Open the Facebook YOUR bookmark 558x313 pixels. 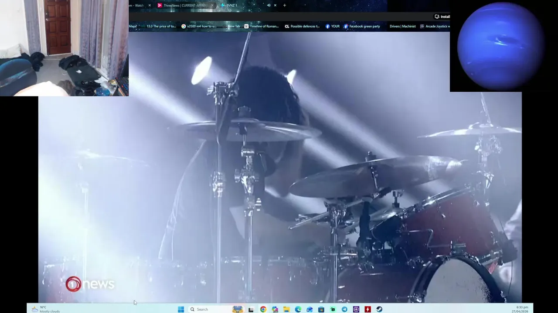333,26
